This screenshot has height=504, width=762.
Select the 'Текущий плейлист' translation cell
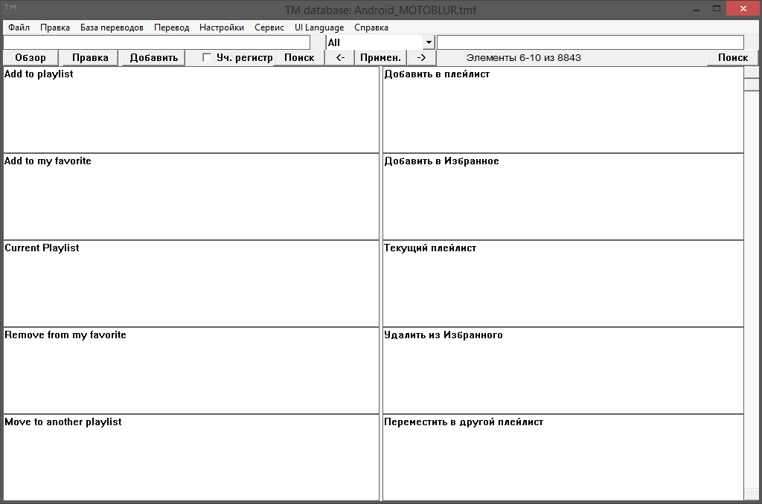pos(563,283)
